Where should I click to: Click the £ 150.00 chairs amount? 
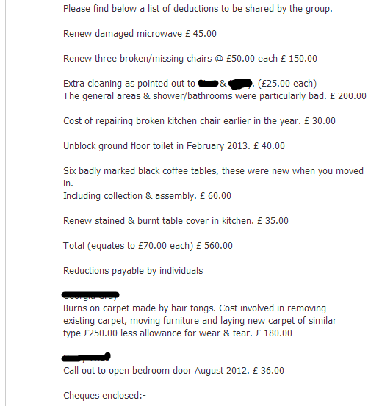pyautogui.click(x=299, y=59)
